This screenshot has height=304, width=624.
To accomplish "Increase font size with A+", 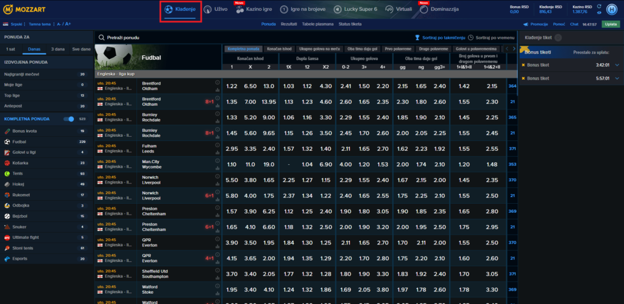I will click(68, 24).
